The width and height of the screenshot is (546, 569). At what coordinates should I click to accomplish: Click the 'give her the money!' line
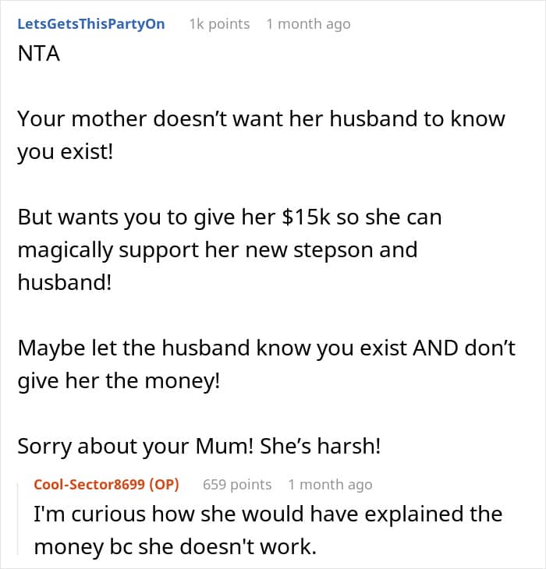(x=119, y=381)
